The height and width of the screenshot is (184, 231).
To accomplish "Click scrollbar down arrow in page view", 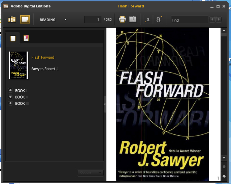I will [x=224, y=158].
